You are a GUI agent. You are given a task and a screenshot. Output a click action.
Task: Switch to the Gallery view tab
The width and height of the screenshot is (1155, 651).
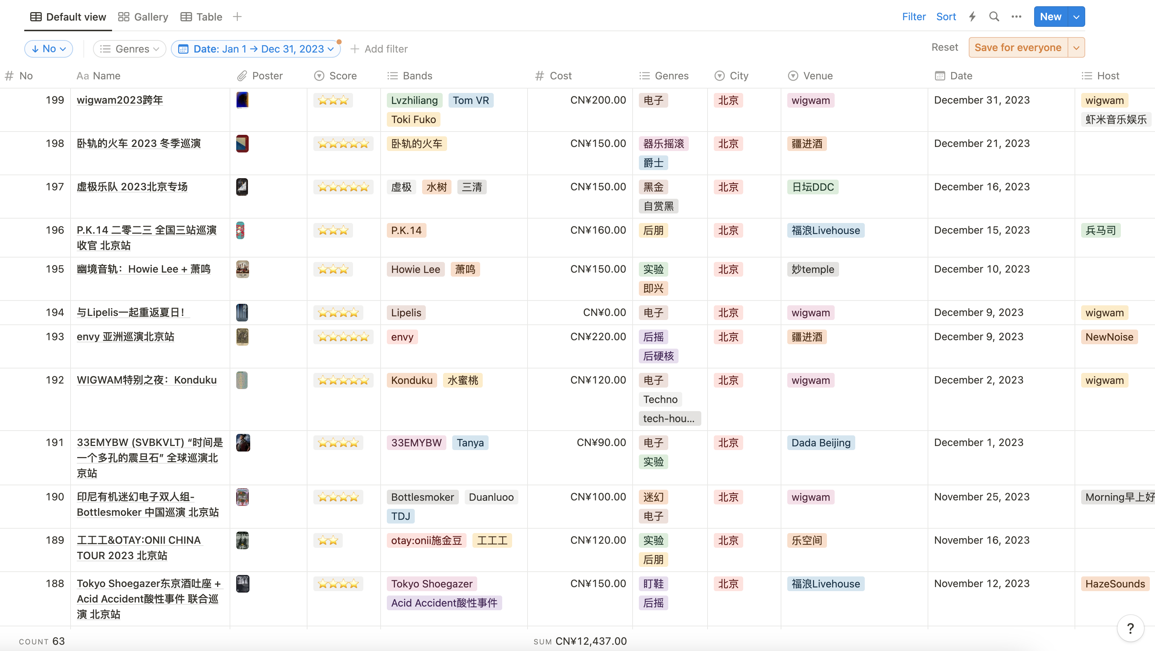pos(143,17)
